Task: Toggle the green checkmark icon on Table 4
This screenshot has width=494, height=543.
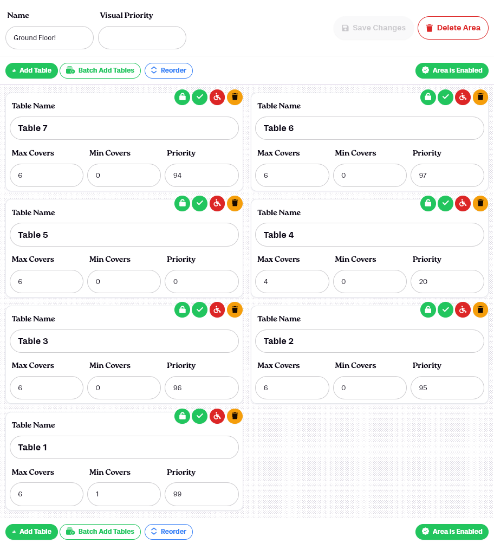Action: tap(446, 204)
